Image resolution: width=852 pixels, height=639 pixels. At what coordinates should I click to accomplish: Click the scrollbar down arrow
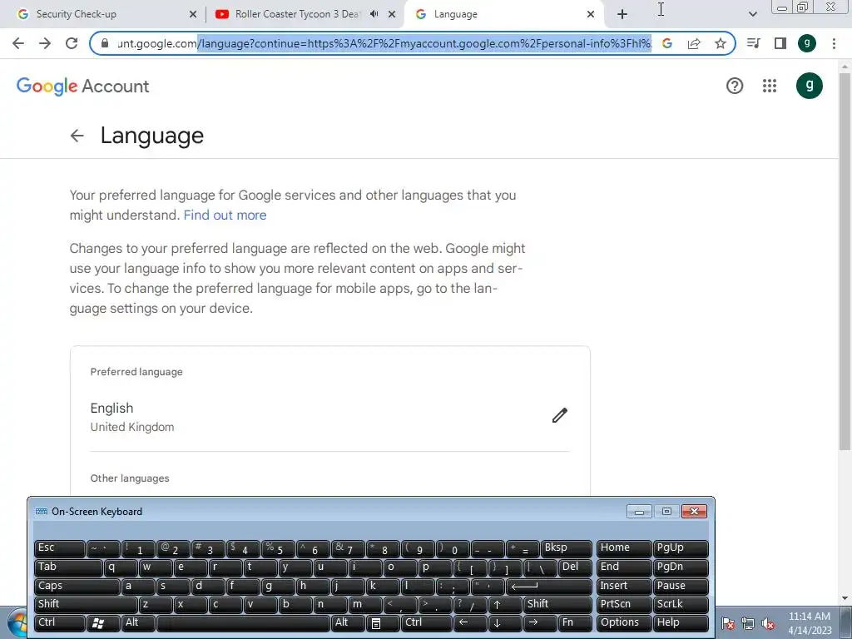coord(845,598)
